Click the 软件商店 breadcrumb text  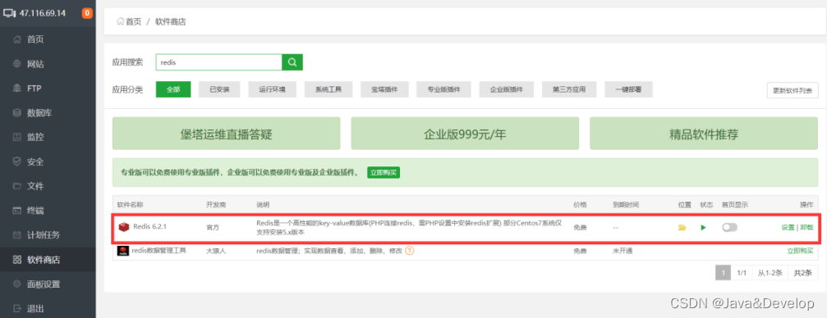(x=170, y=21)
